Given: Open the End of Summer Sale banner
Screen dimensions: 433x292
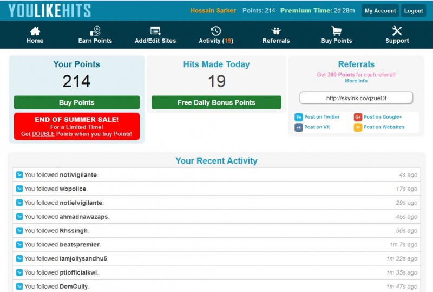Looking at the screenshot, I should 77,126.
